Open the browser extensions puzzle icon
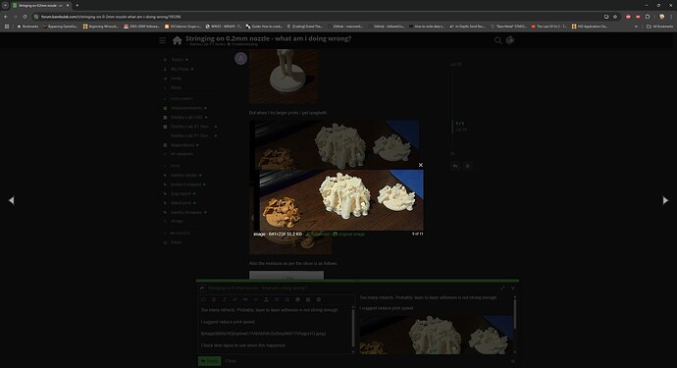This screenshot has width=677, height=368. (x=648, y=17)
